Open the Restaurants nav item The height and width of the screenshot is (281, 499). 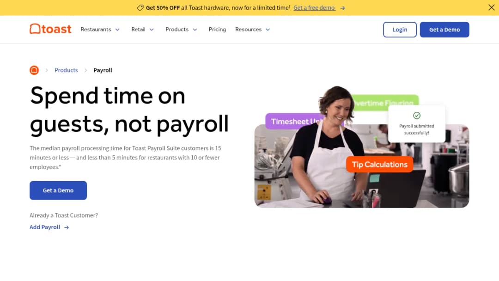click(x=96, y=29)
